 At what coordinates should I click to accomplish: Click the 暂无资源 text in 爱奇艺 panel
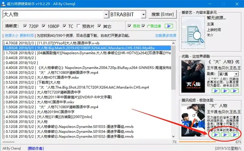click(x=216, y=18)
